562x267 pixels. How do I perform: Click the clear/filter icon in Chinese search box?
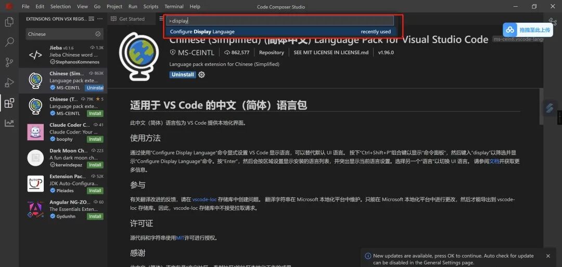(x=98, y=34)
